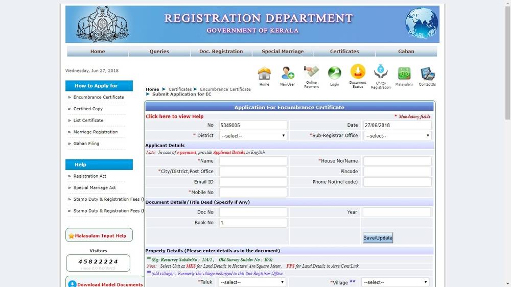Click the visitors counter 45822224

click(98, 261)
